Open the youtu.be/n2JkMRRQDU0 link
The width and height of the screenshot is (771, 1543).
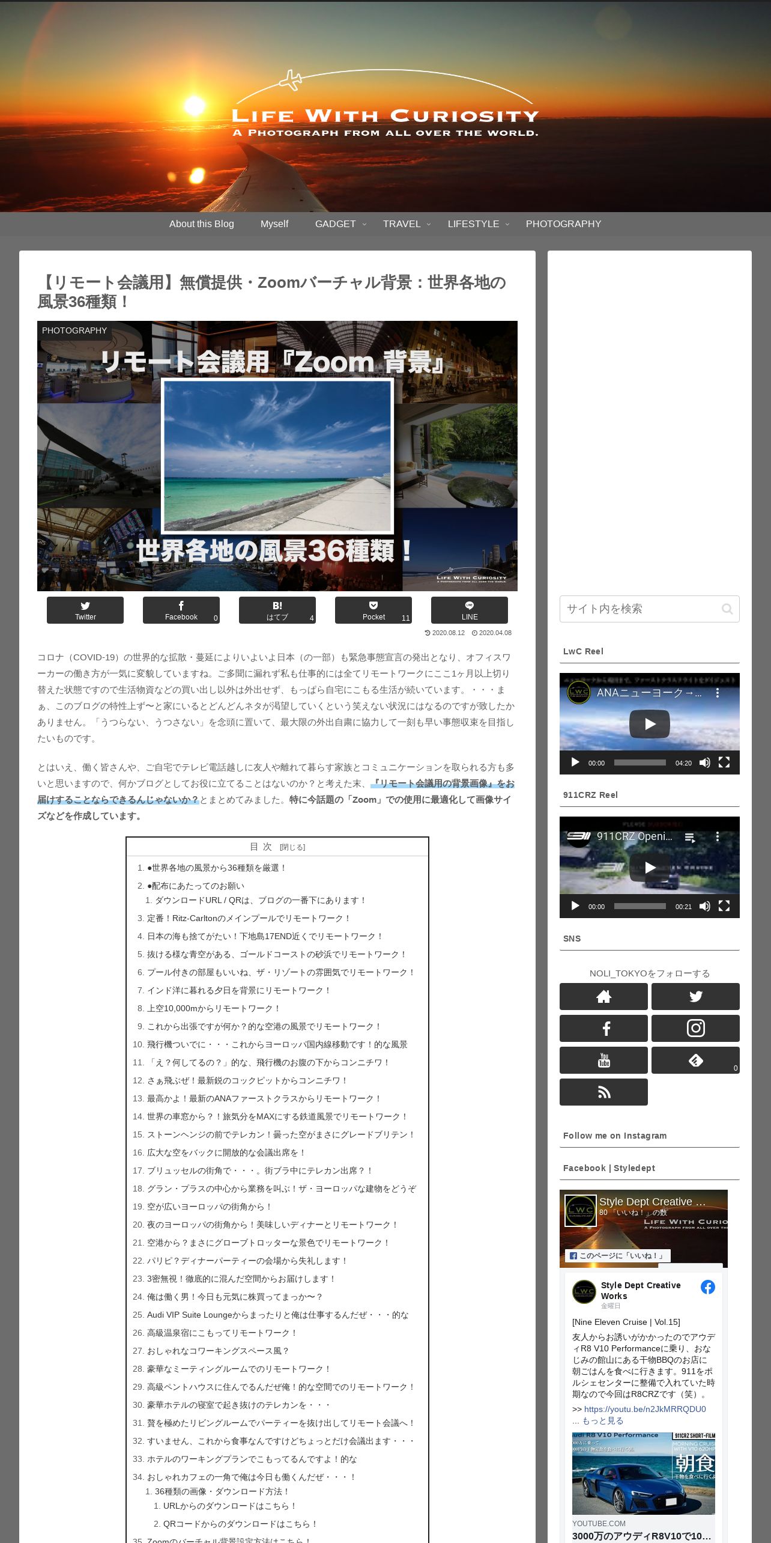[645, 1409]
